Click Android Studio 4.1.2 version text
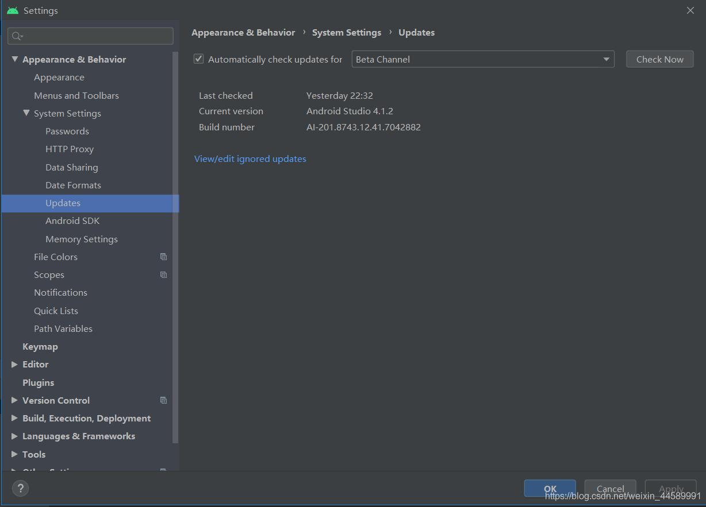706x507 pixels. click(x=350, y=111)
